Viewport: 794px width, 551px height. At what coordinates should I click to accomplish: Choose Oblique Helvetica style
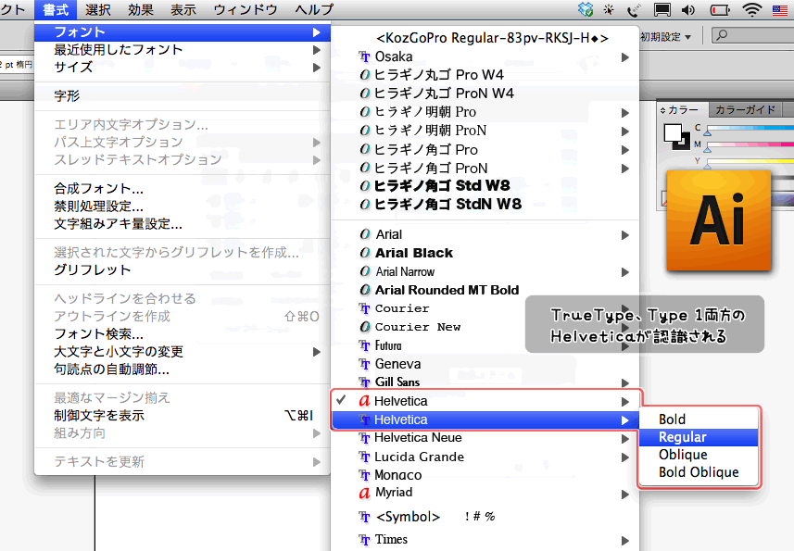point(699,455)
